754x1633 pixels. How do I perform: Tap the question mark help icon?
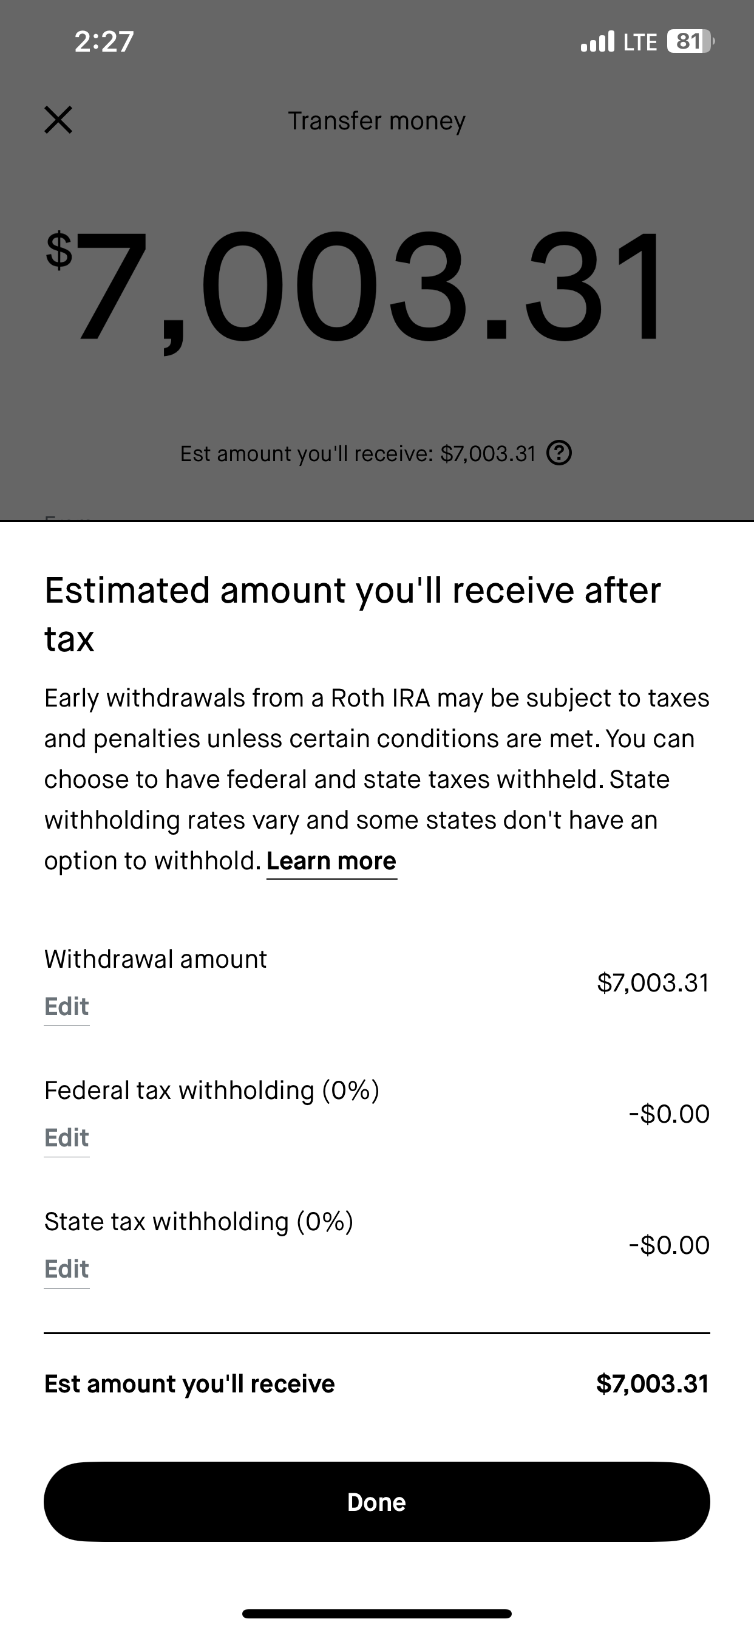[x=560, y=453]
